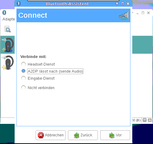This screenshot has width=153, height=144.
Task: Click the connect plug icon in header
Action: (x=124, y=16)
